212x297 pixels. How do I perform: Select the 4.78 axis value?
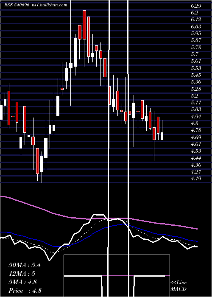[x=196, y=130]
